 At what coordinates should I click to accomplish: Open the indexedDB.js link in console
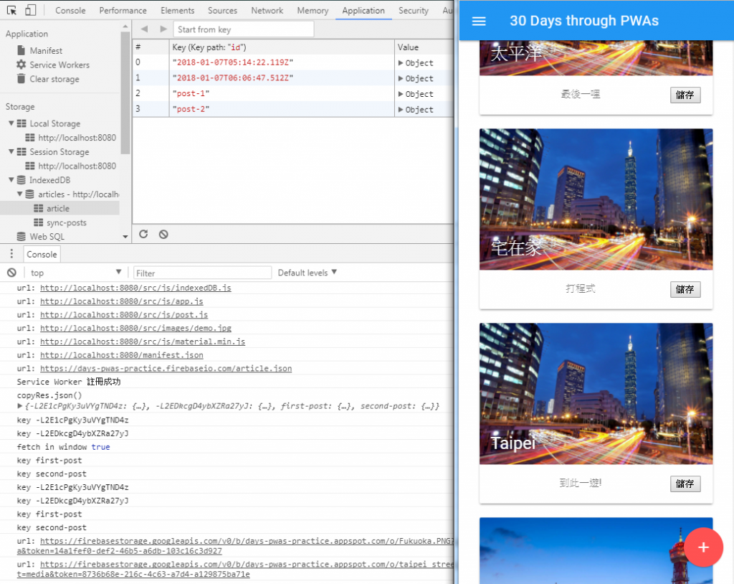135,288
